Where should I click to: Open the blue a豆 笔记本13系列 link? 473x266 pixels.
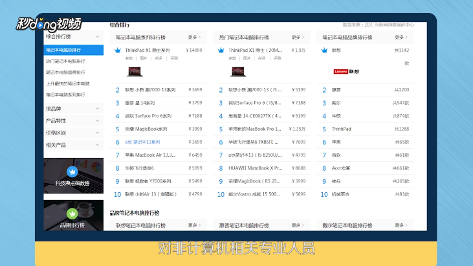point(143,142)
